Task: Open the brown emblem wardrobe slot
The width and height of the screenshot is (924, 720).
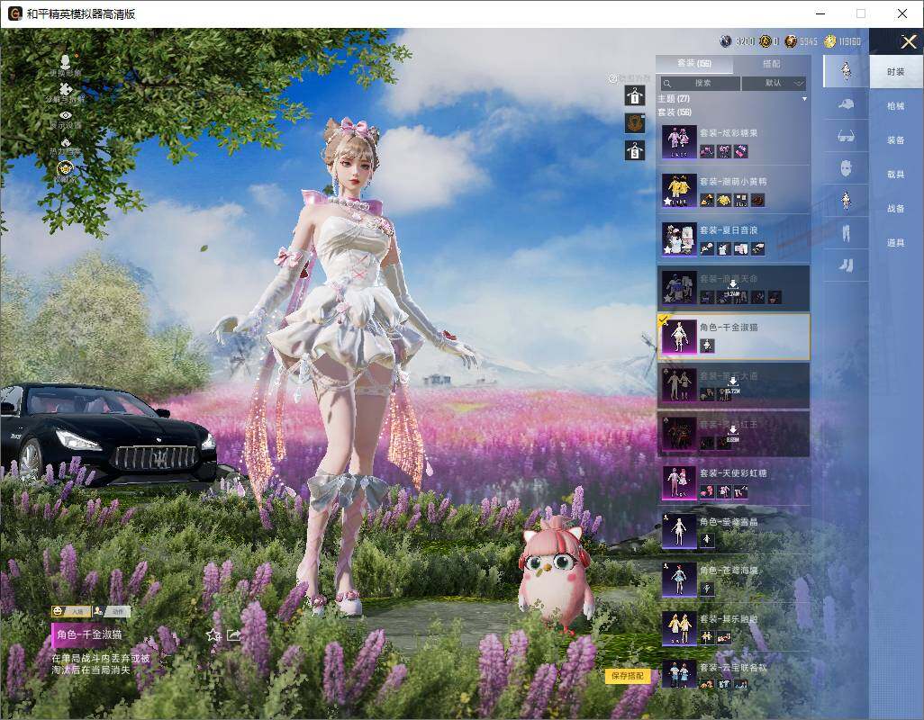Action: pyautogui.click(x=634, y=123)
